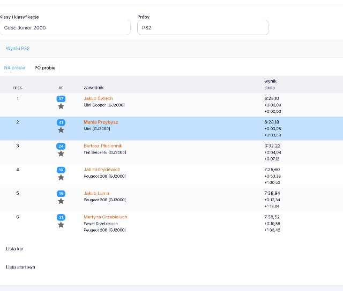Open Jan Fabrykiewicz competitor link

pos(102,170)
